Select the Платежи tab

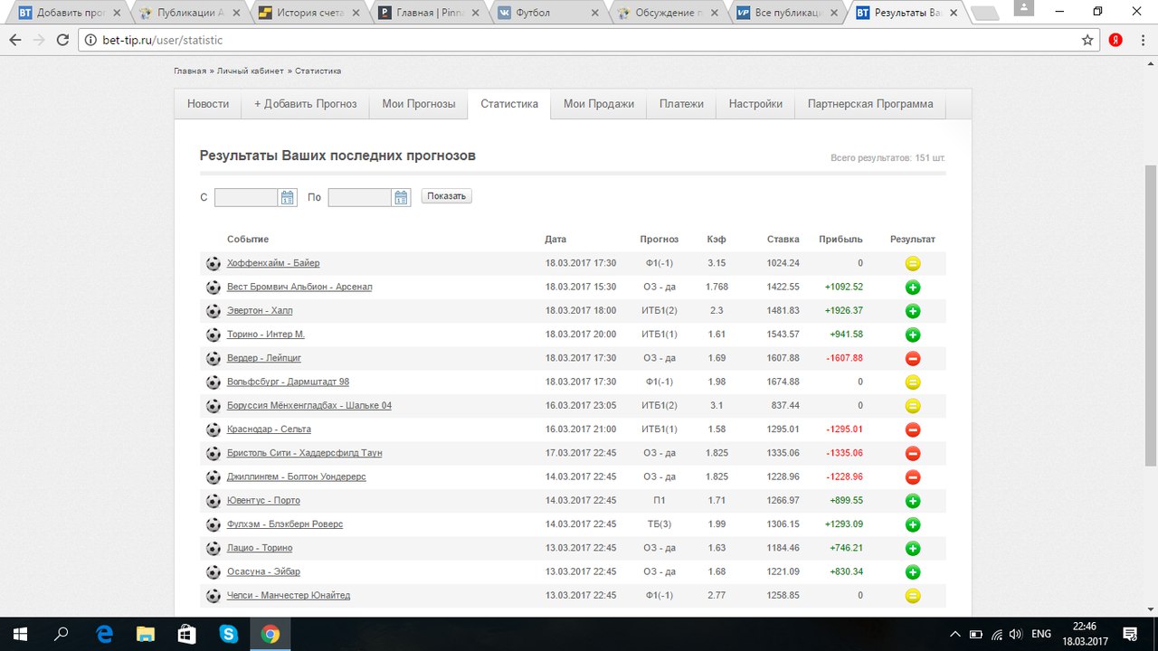(x=681, y=104)
